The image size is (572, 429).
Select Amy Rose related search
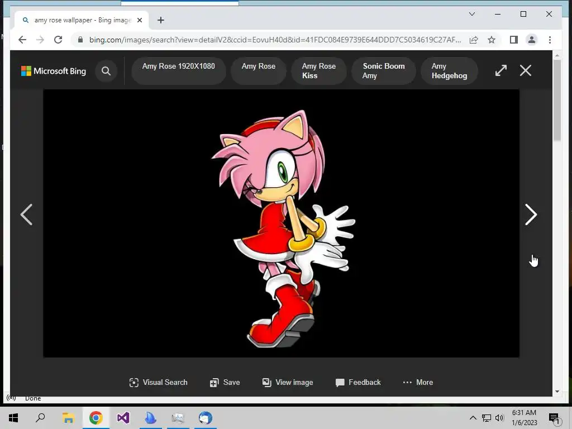coord(258,71)
